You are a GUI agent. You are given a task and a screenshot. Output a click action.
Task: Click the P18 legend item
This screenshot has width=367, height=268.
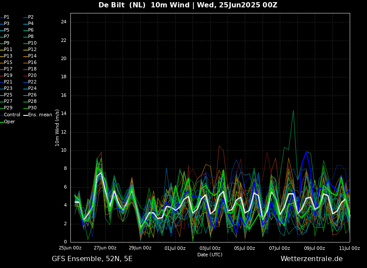tap(30, 69)
